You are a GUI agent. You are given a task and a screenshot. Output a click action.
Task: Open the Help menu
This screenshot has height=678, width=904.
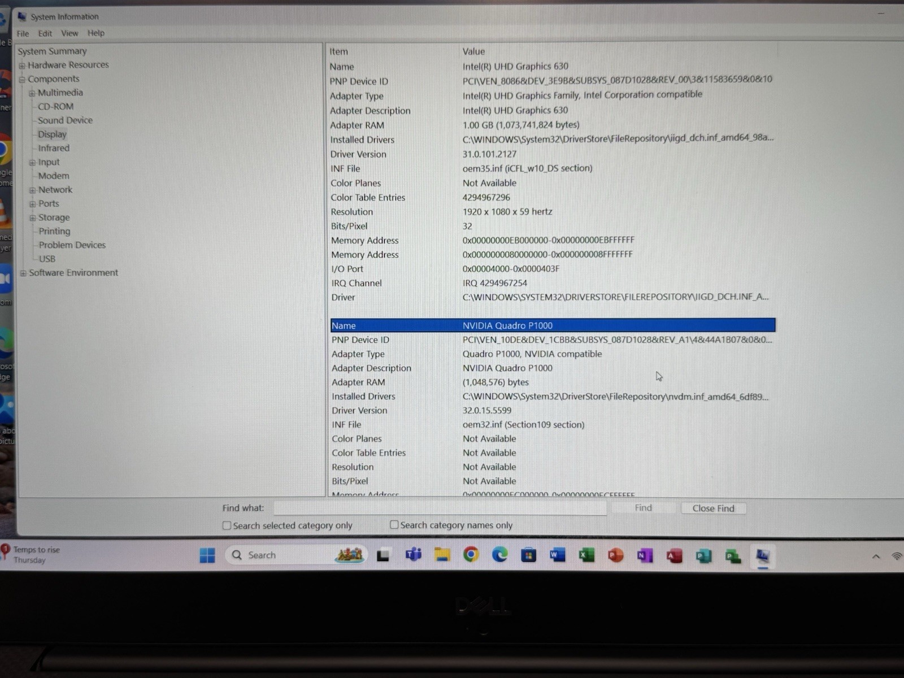coord(96,33)
